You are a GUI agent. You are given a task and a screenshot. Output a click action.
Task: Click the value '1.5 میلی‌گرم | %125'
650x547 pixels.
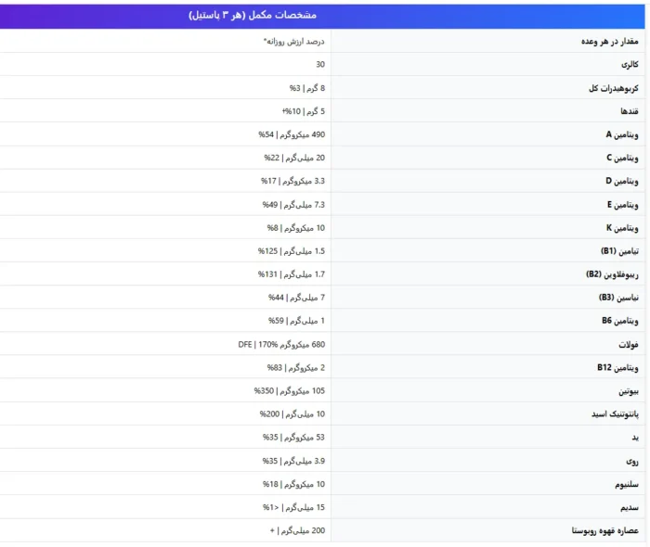pos(292,250)
